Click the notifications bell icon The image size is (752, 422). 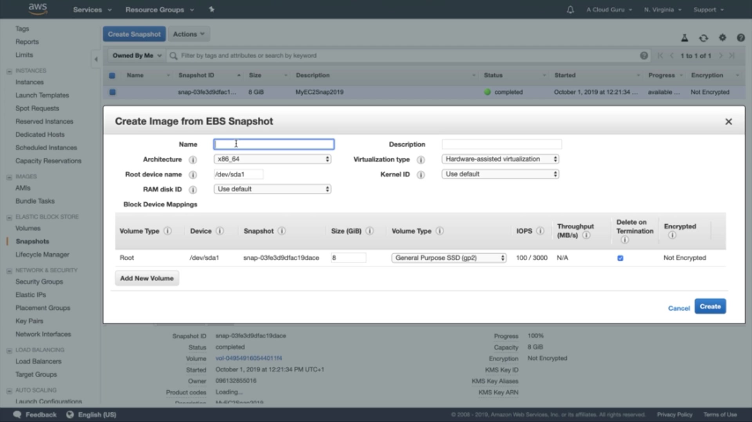click(570, 10)
